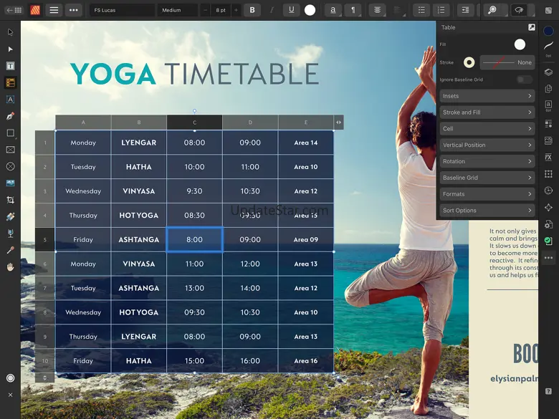Screen dimensions: 559x419
Task: Select the Color Picker eyedropper tool
Action: (x=10, y=250)
